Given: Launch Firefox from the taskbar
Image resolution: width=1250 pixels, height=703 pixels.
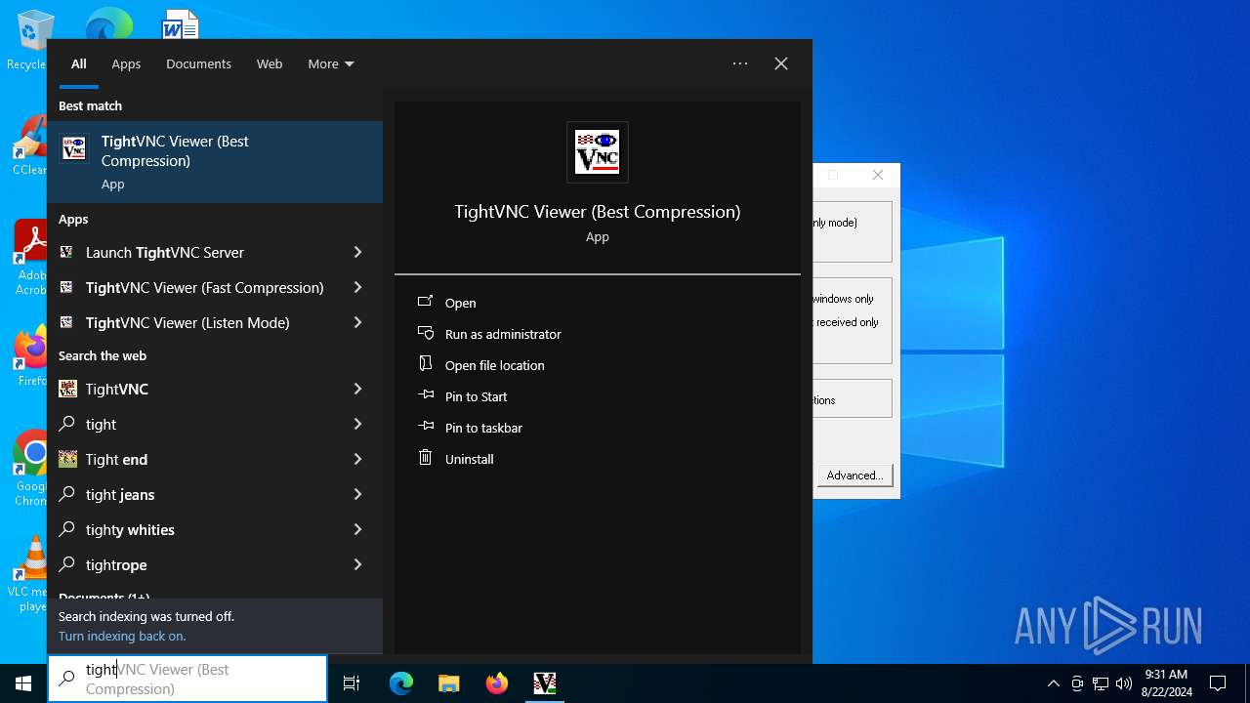Looking at the screenshot, I should 496,683.
